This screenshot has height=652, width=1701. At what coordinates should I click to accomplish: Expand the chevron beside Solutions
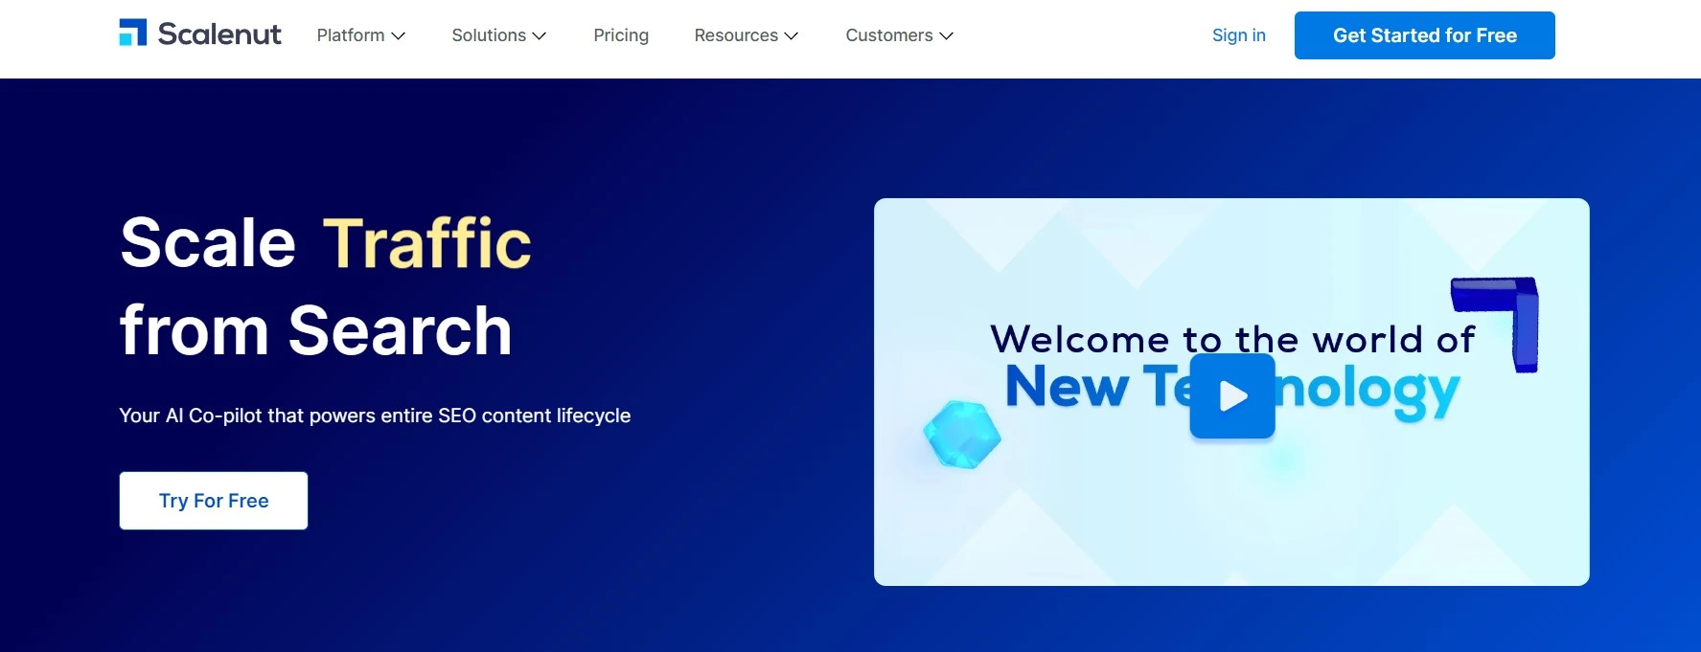[x=540, y=36]
